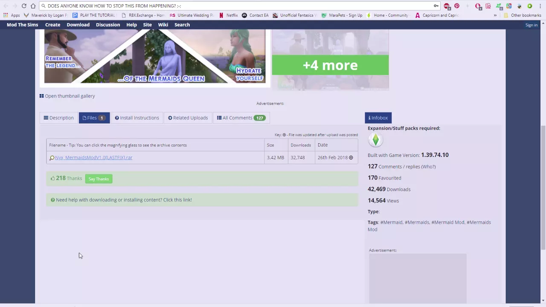The image size is (546, 307).
Task: Open the #Mermaid Mod tag
Action: [x=448, y=222]
